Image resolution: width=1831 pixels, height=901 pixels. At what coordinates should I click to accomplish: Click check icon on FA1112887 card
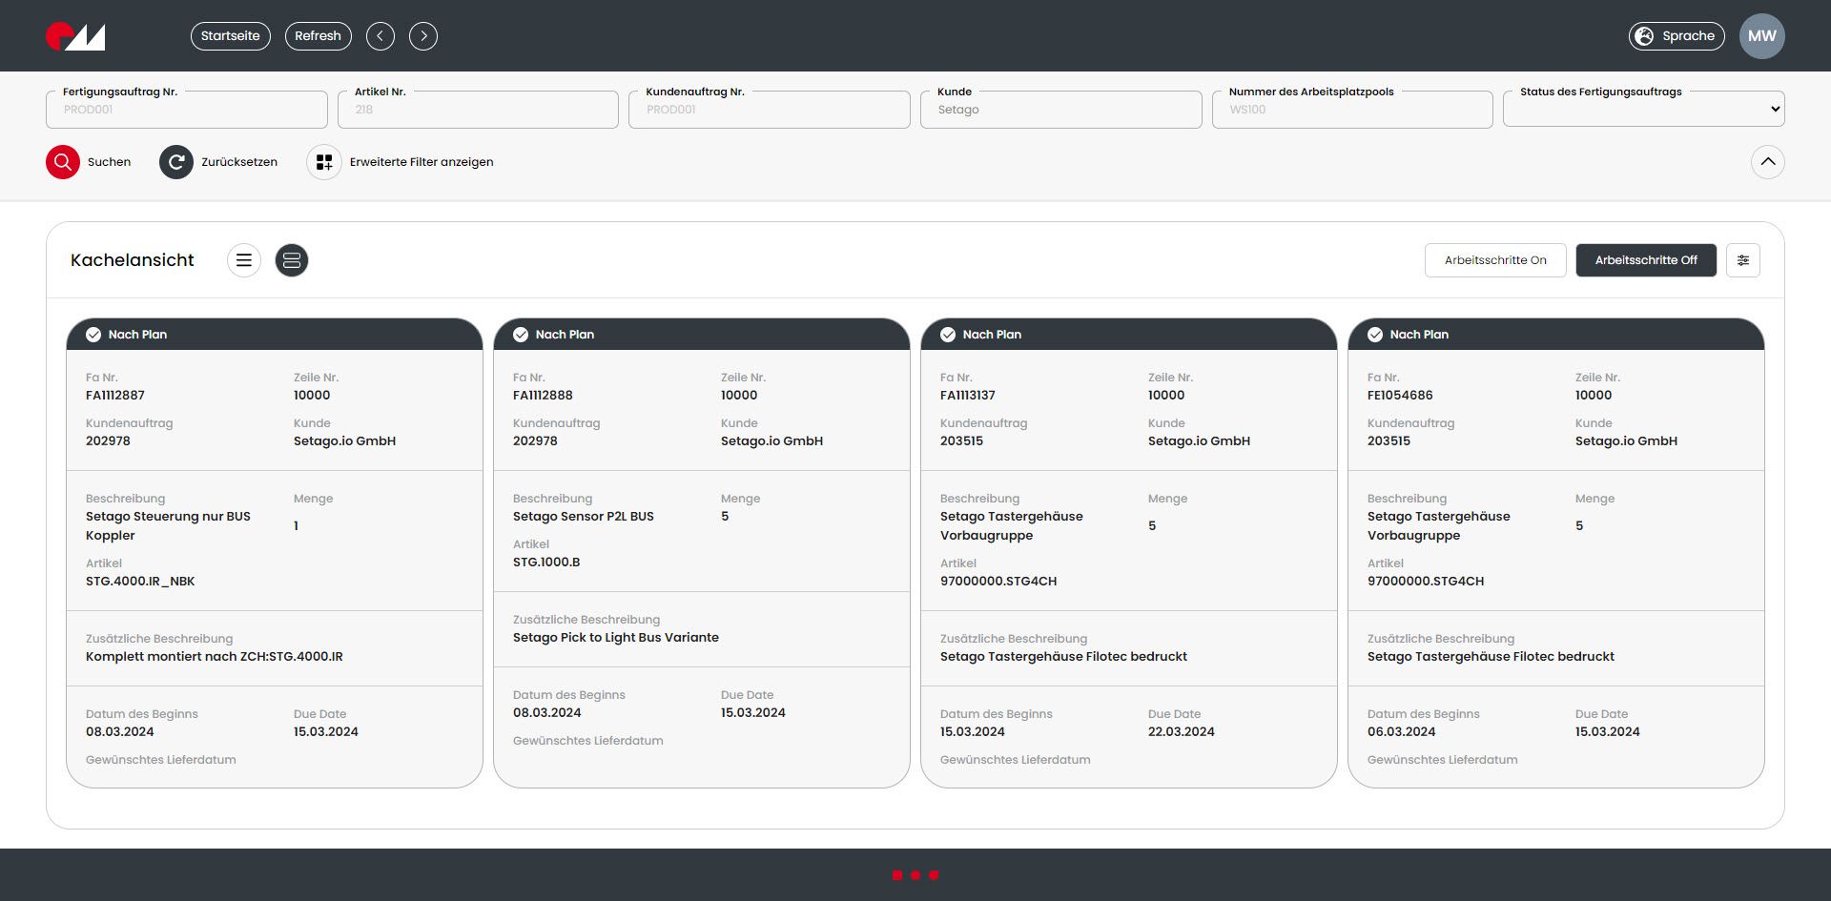(x=93, y=335)
